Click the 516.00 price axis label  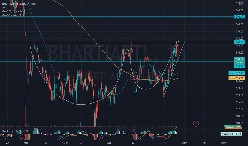239,102
